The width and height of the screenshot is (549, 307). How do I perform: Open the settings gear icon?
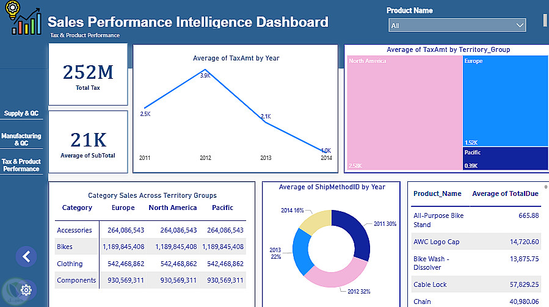(26, 290)
